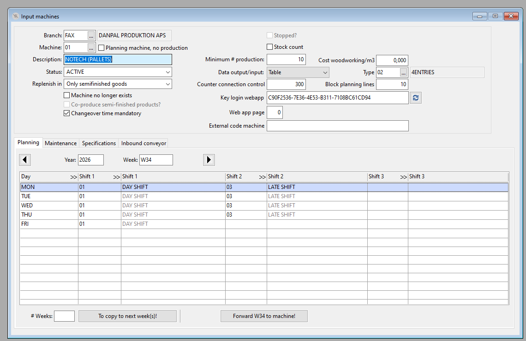Select the THU row day cell
This screenshot has width=526, height=341.
tap(49, 215)
